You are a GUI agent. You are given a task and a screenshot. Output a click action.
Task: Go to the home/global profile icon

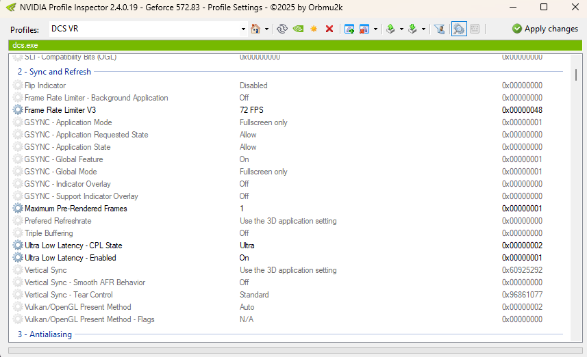255,29
